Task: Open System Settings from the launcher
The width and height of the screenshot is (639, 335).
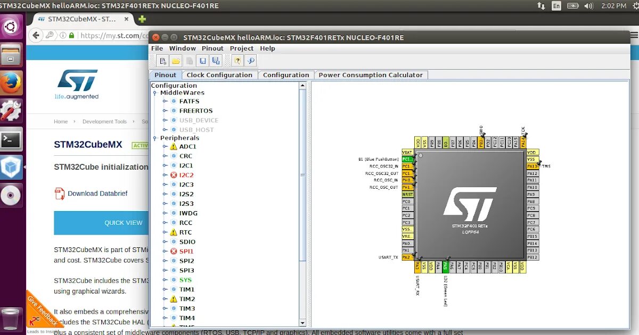Action: (11, 111)
